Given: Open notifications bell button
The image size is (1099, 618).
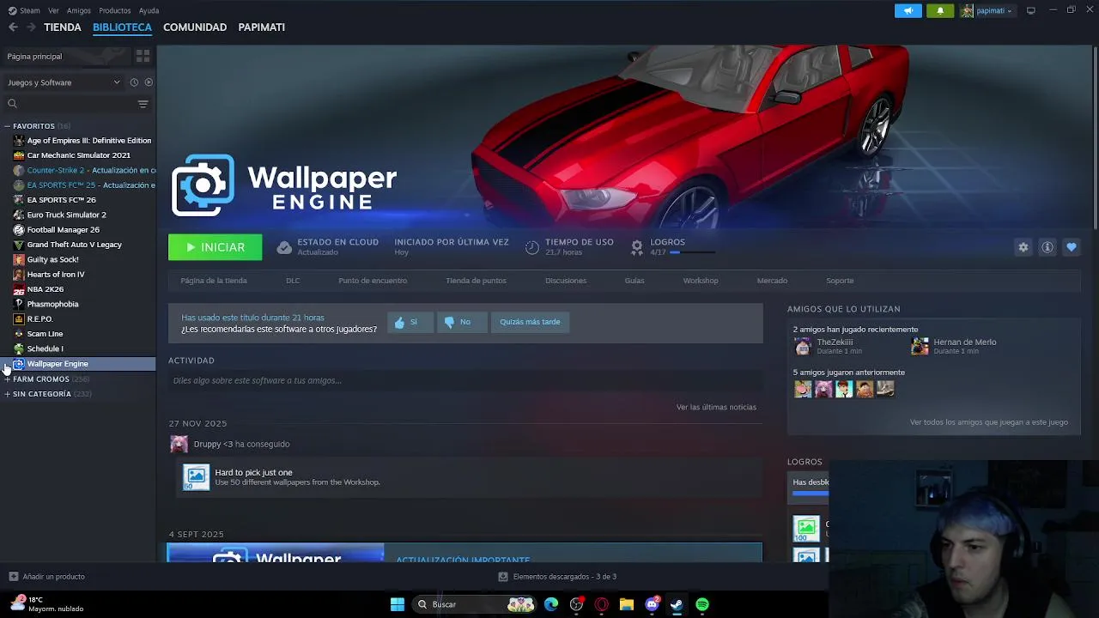Looking at the screenshot, I should [940, 10].
